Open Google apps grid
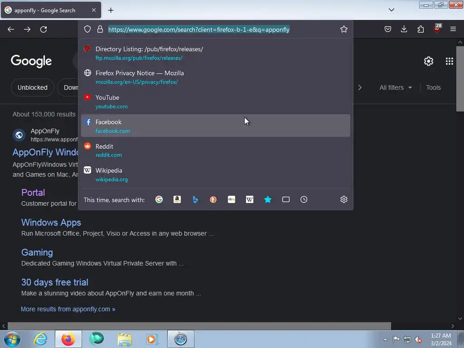464x348 pixels. pyautogui.click(x=449, y=61)
